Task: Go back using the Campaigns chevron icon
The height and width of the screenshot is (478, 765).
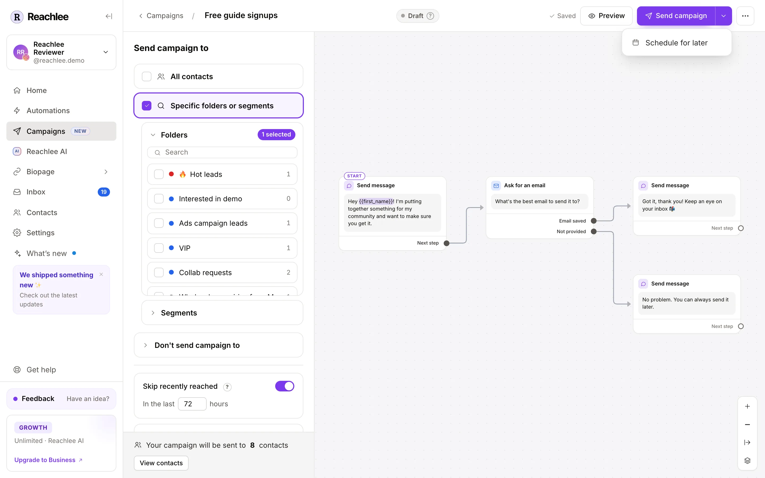Action: [141, 16]
